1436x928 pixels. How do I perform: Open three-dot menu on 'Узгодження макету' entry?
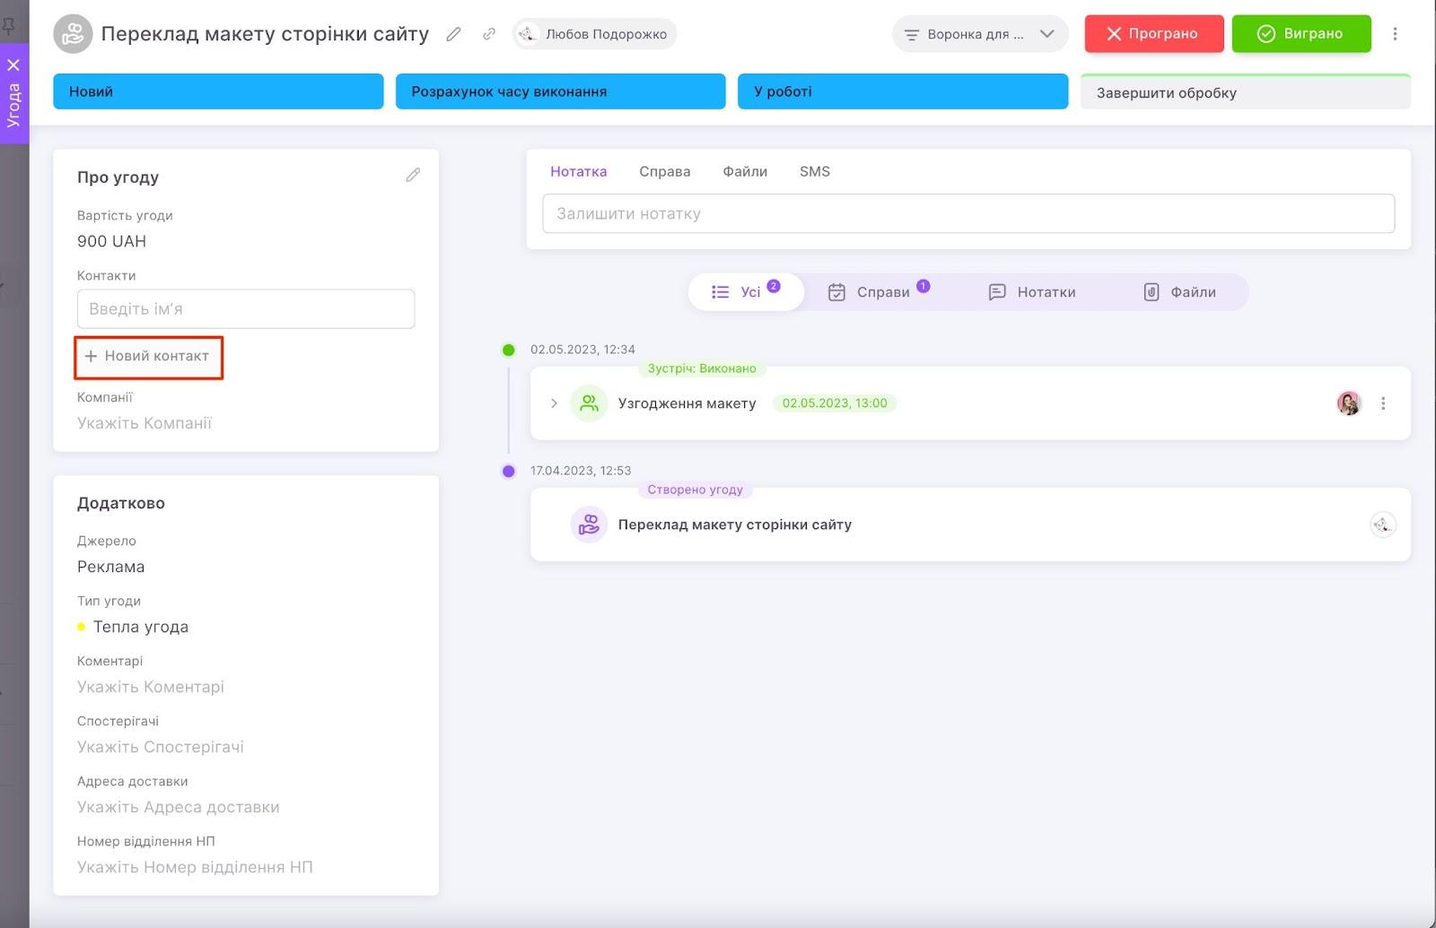click(x=1383, y=403)
